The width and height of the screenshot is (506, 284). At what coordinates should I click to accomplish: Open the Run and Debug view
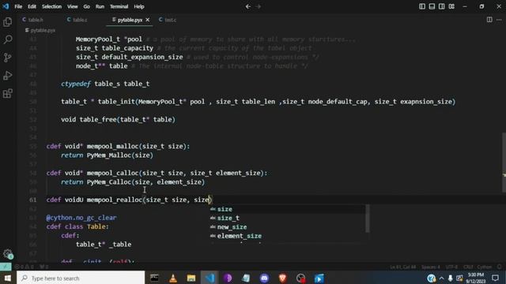point(7,76)
